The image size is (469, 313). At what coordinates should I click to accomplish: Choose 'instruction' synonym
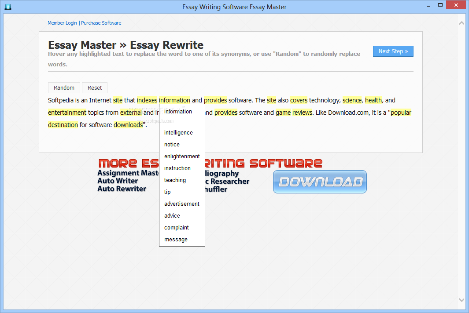coord(177,168)
